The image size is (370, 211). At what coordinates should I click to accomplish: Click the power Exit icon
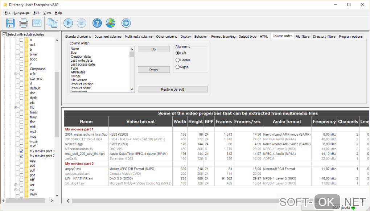coord(126,23)
